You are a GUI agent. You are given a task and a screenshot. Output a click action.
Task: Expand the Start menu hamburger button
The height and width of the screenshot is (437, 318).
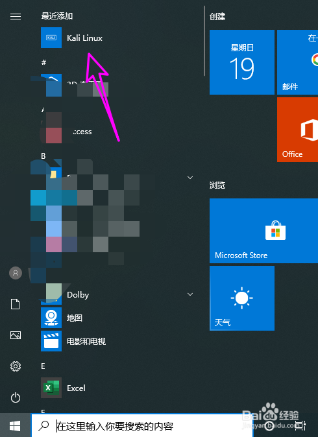[16, 16]
